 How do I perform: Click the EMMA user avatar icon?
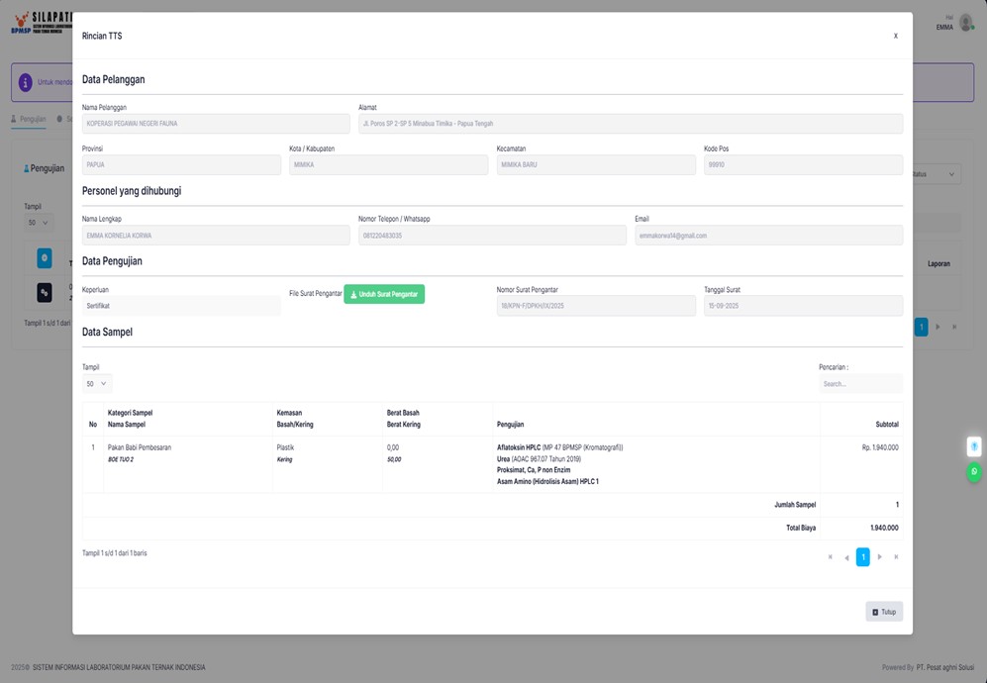coord(965,23)
